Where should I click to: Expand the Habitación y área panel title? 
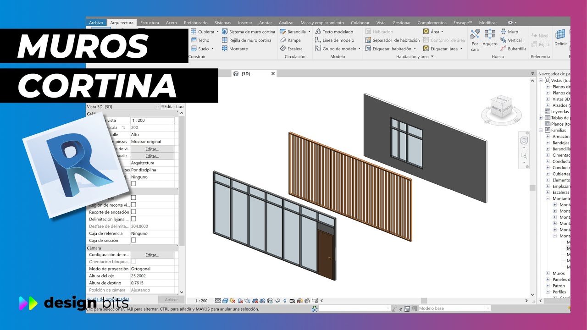click(415, 57)
